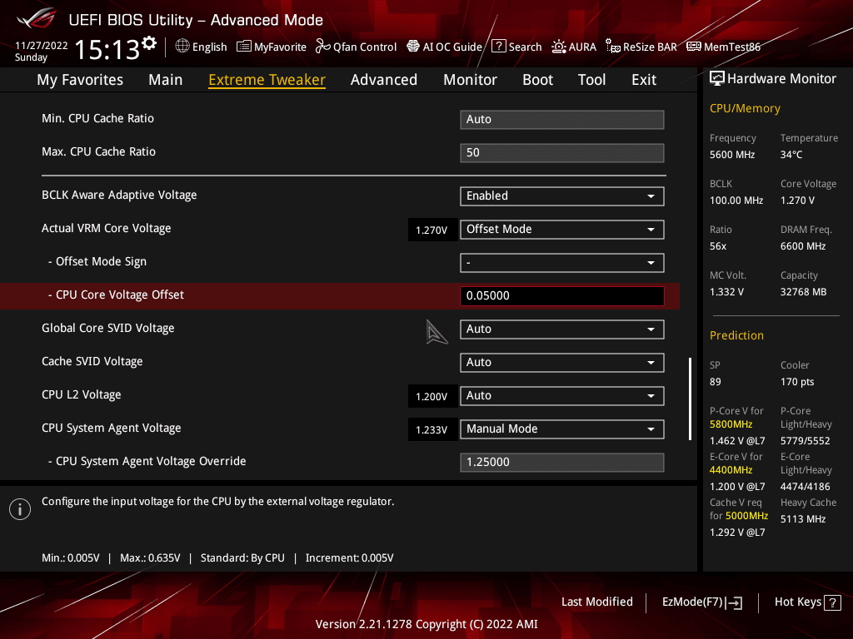Open Qfan Control fan icon

(x=322, y=47)
